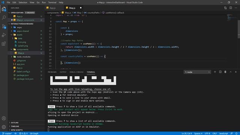Click Ln 20, Col 9 cursor position
This screenshot has height=135, width=240.
[186, 133]
